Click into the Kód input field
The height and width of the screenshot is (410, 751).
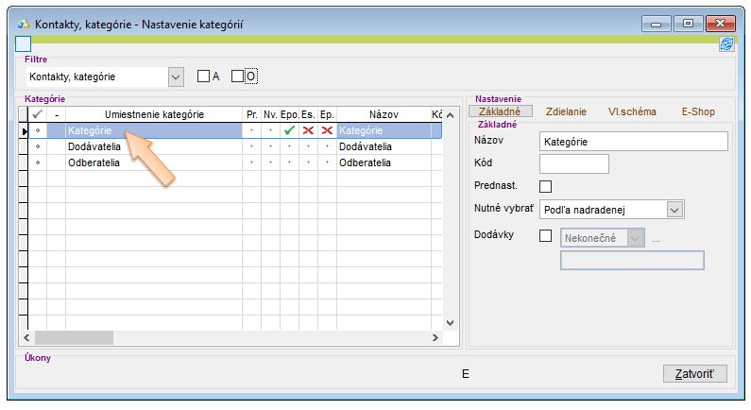pyautogui.click(x=573, y=164)
